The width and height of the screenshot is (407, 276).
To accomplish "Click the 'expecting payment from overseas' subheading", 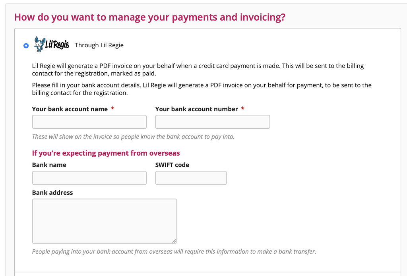I will (106, 153).
